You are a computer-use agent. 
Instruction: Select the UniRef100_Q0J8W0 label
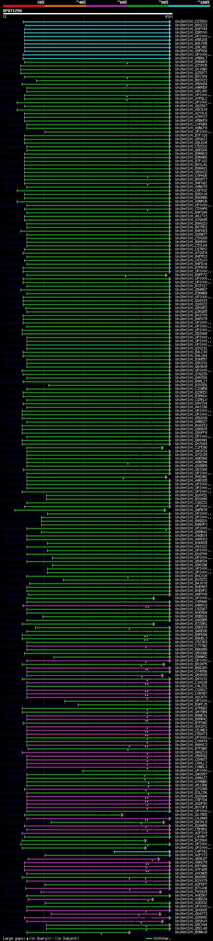[191, 69]
